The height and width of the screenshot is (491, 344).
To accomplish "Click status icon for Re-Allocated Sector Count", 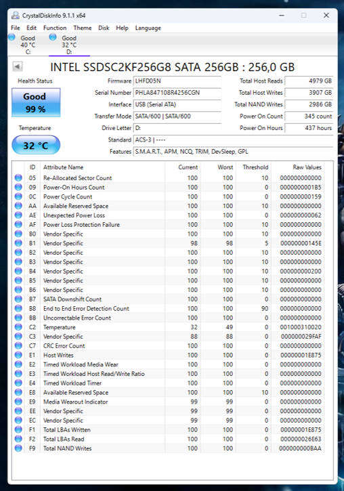I will click(18, 178).
